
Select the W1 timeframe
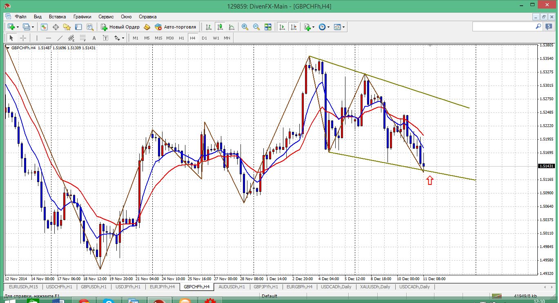point(216,38)
